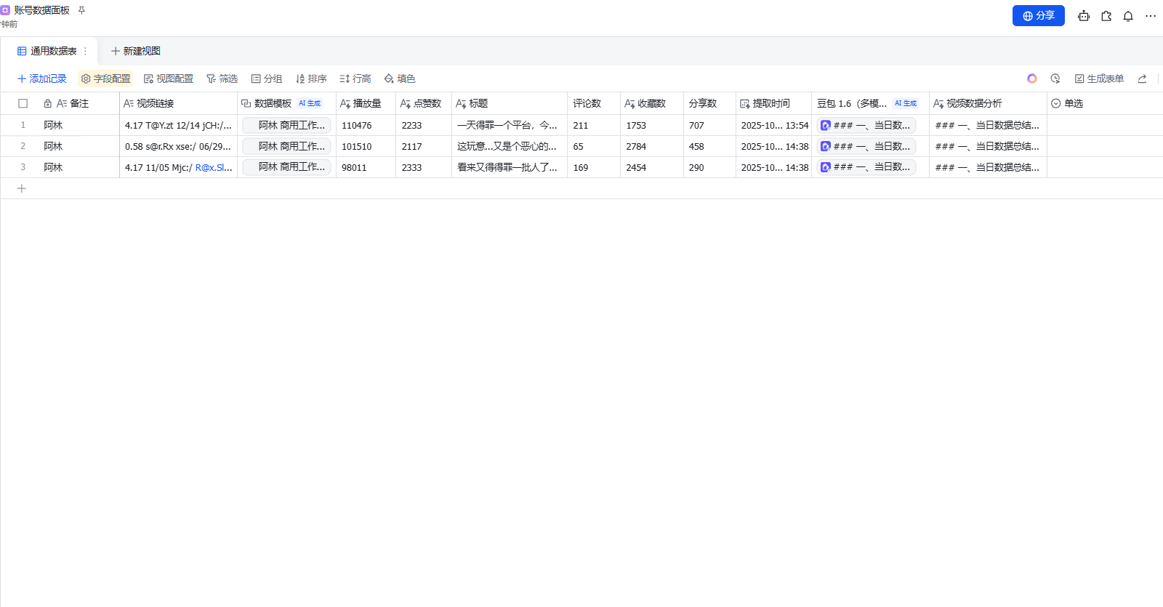Click the 播放量 column header
The width and height of the screenshot is (1163, 607).
pos(366,103)
